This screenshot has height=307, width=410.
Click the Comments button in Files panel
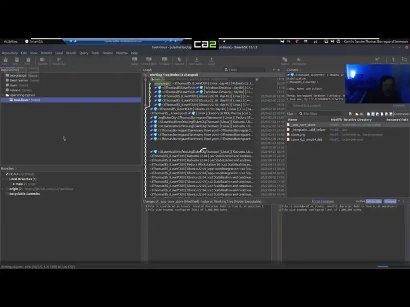(401, 114)
